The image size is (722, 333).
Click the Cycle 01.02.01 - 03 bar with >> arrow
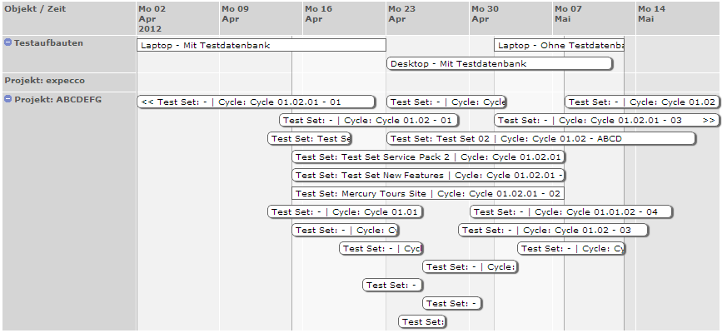606,120
